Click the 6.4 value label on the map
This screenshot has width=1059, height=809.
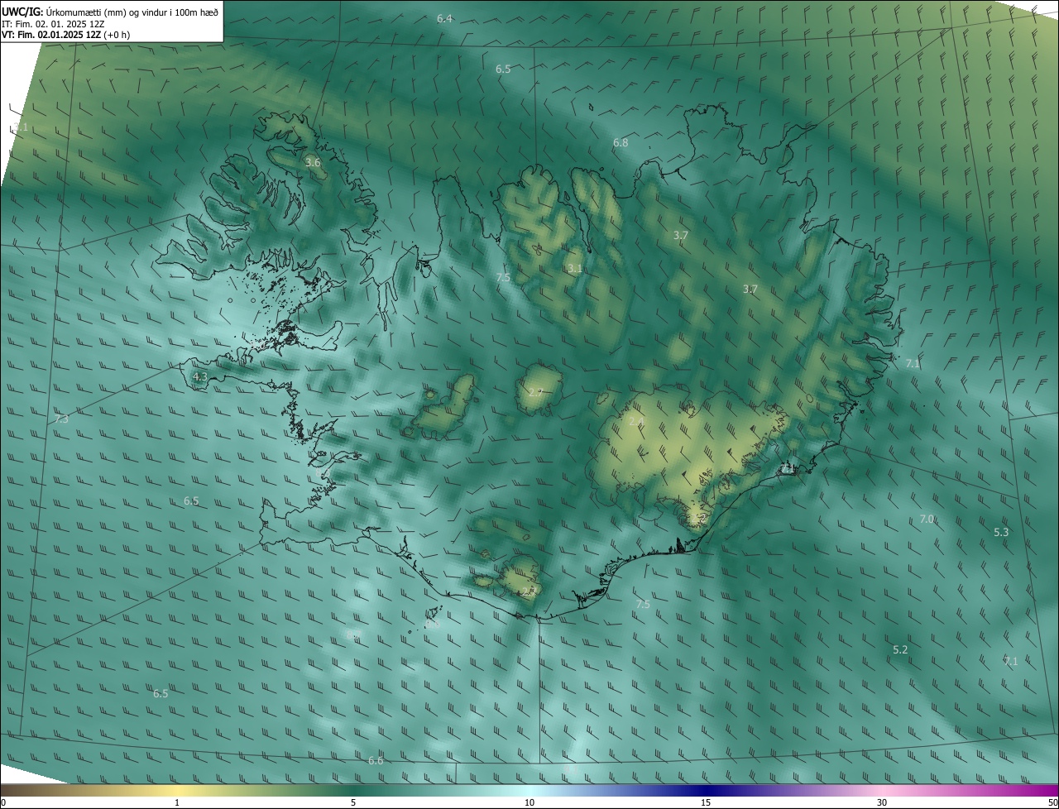click(x=444, y=18)
